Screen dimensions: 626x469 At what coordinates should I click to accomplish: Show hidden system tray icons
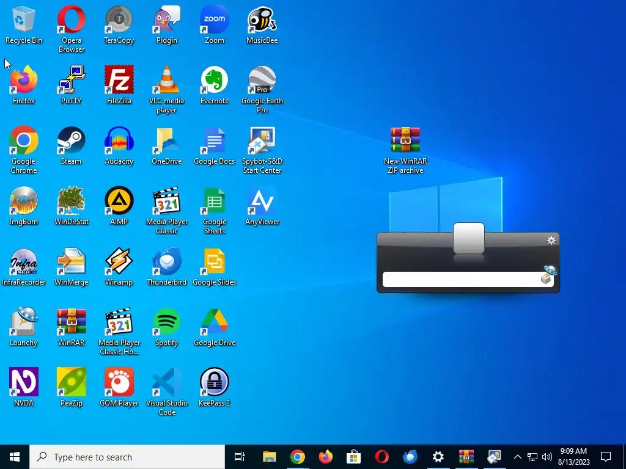tap(517, 457)
